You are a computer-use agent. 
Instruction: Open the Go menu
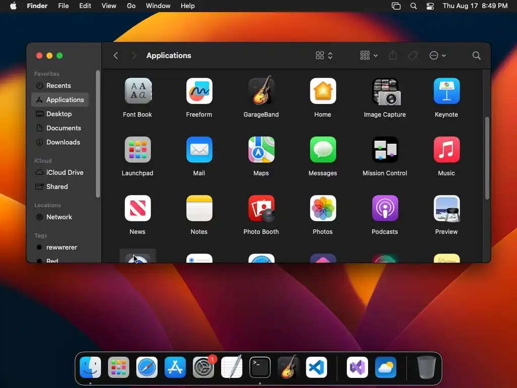pos(131,6)
